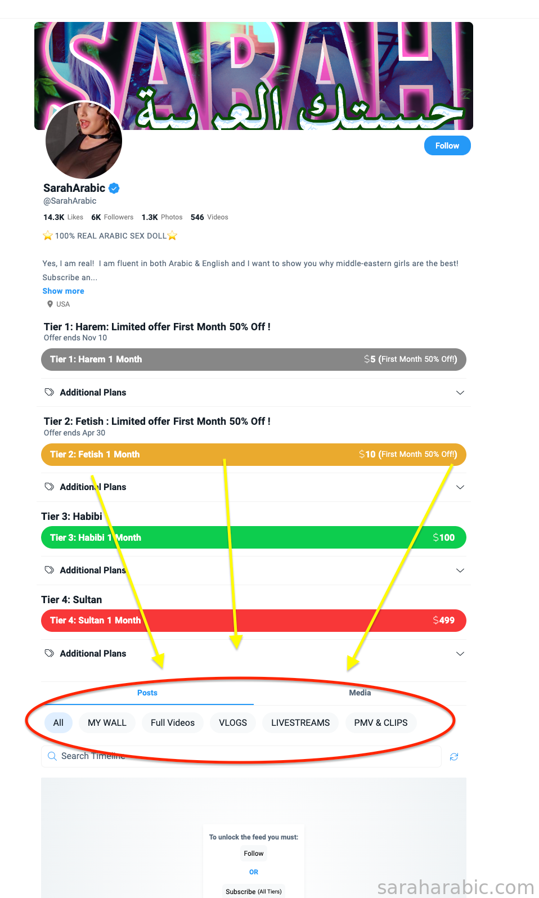539x898 pixels.
Task: Expand Additional Plans chevron under Tier 2 Fetish
Action: (x=460, y=487)
